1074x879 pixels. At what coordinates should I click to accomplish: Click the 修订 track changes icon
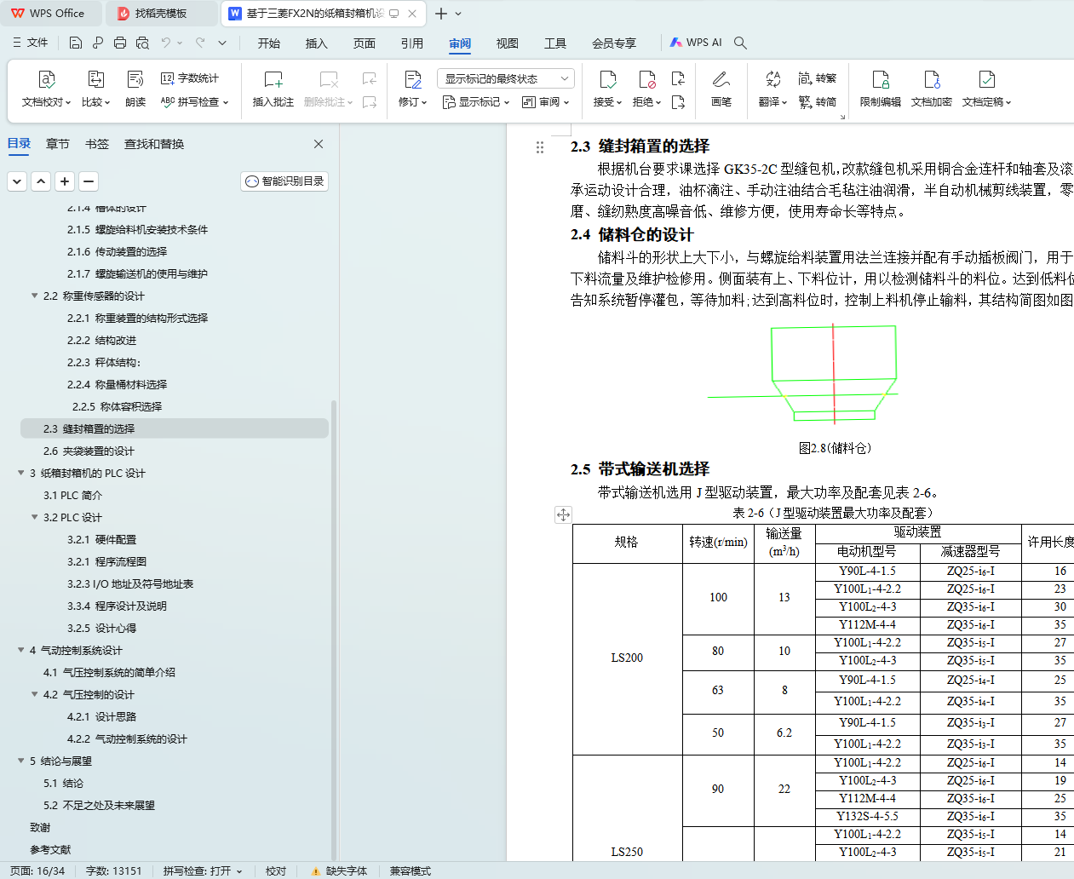point(413,79)
